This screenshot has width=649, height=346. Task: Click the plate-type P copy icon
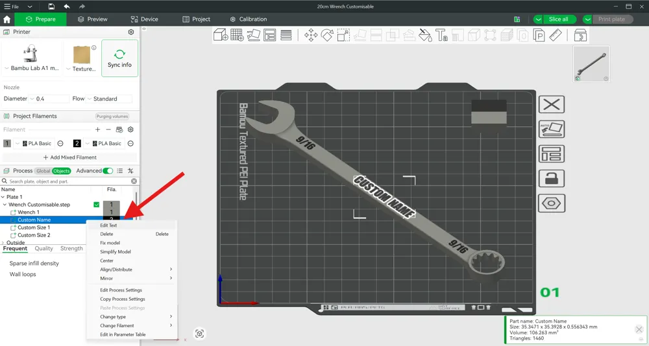[539, 35]
